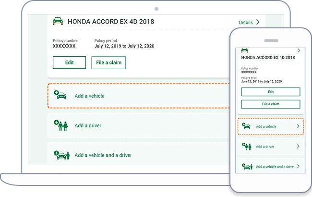Click car-and-person icon on laptop

pyautogui.click(x=62, y=155)
